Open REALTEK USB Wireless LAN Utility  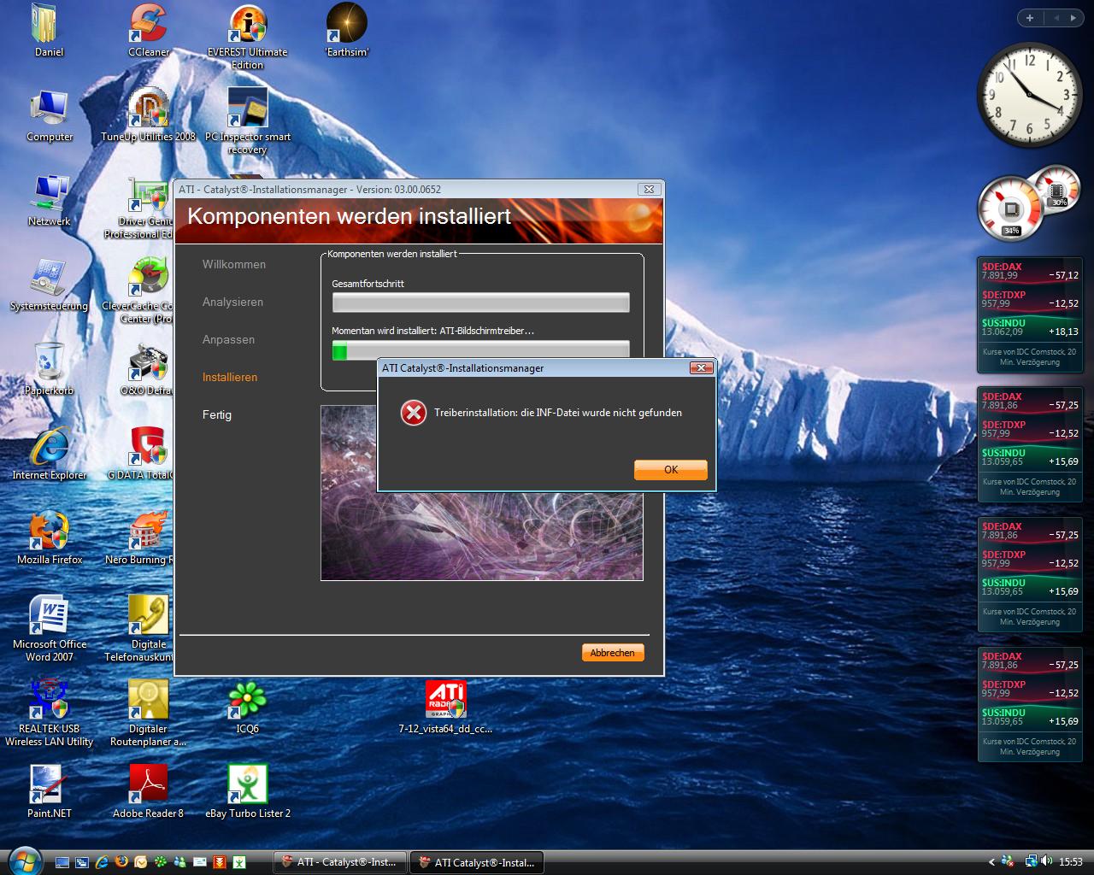click(49, 713)
